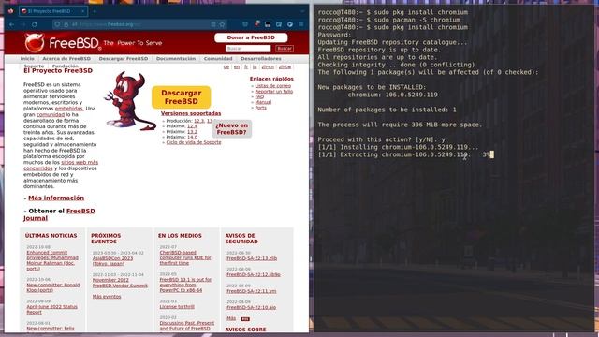
Task: Click the Donar a FreeBSD button
Action: (251, 37)
